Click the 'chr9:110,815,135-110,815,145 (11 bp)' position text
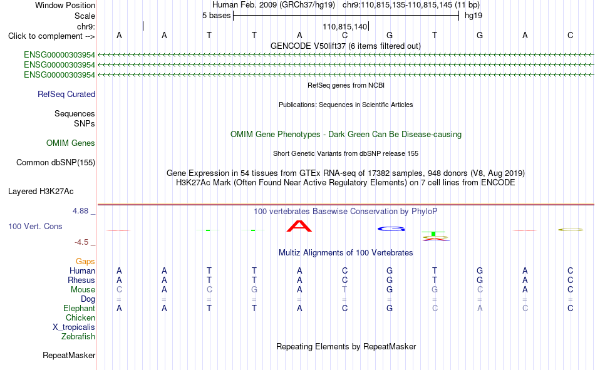 (411, 5)
